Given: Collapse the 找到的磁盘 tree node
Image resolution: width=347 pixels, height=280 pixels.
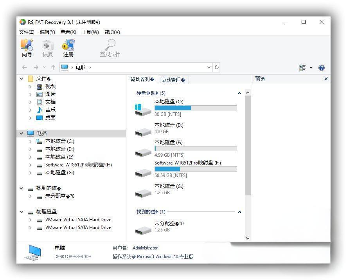Looking at the screenshot, I should click(x=21, y=188).
